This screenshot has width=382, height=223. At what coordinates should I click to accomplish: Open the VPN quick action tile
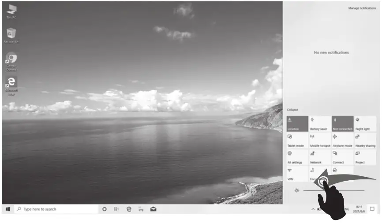pos(297,174)
